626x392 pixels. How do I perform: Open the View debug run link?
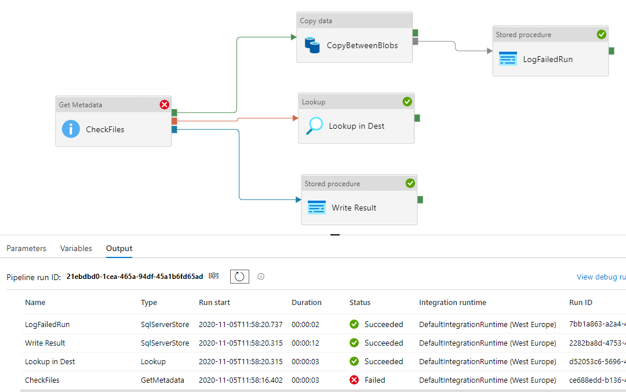click(x=600, y=277)
